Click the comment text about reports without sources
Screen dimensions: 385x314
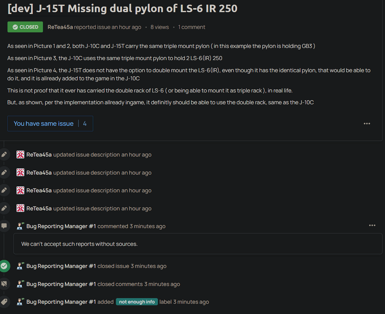click(79, 244)
